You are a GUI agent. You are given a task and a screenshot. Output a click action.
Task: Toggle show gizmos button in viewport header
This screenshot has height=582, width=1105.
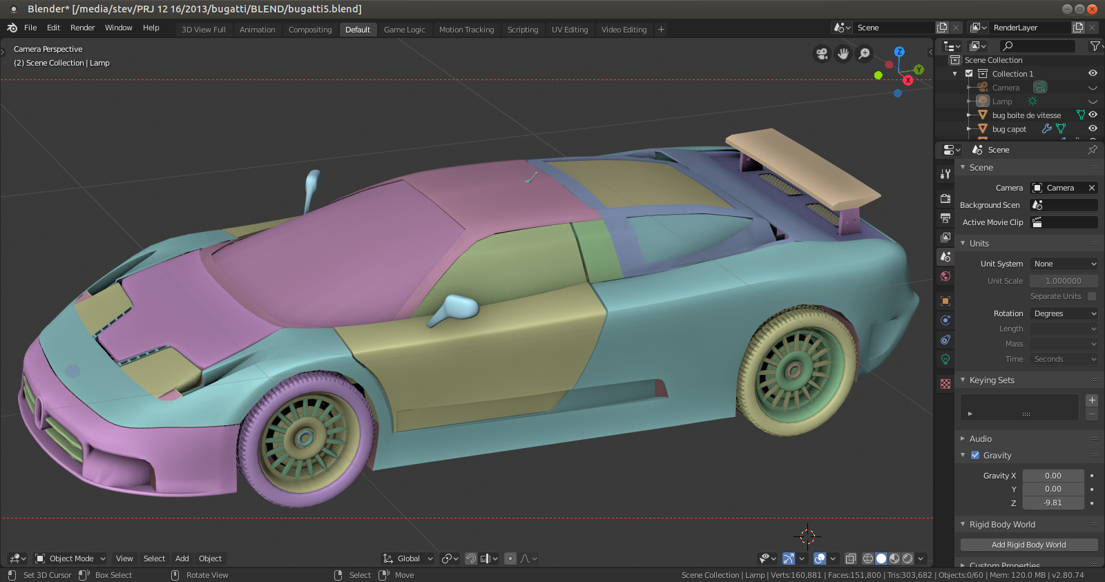[788, 559]
